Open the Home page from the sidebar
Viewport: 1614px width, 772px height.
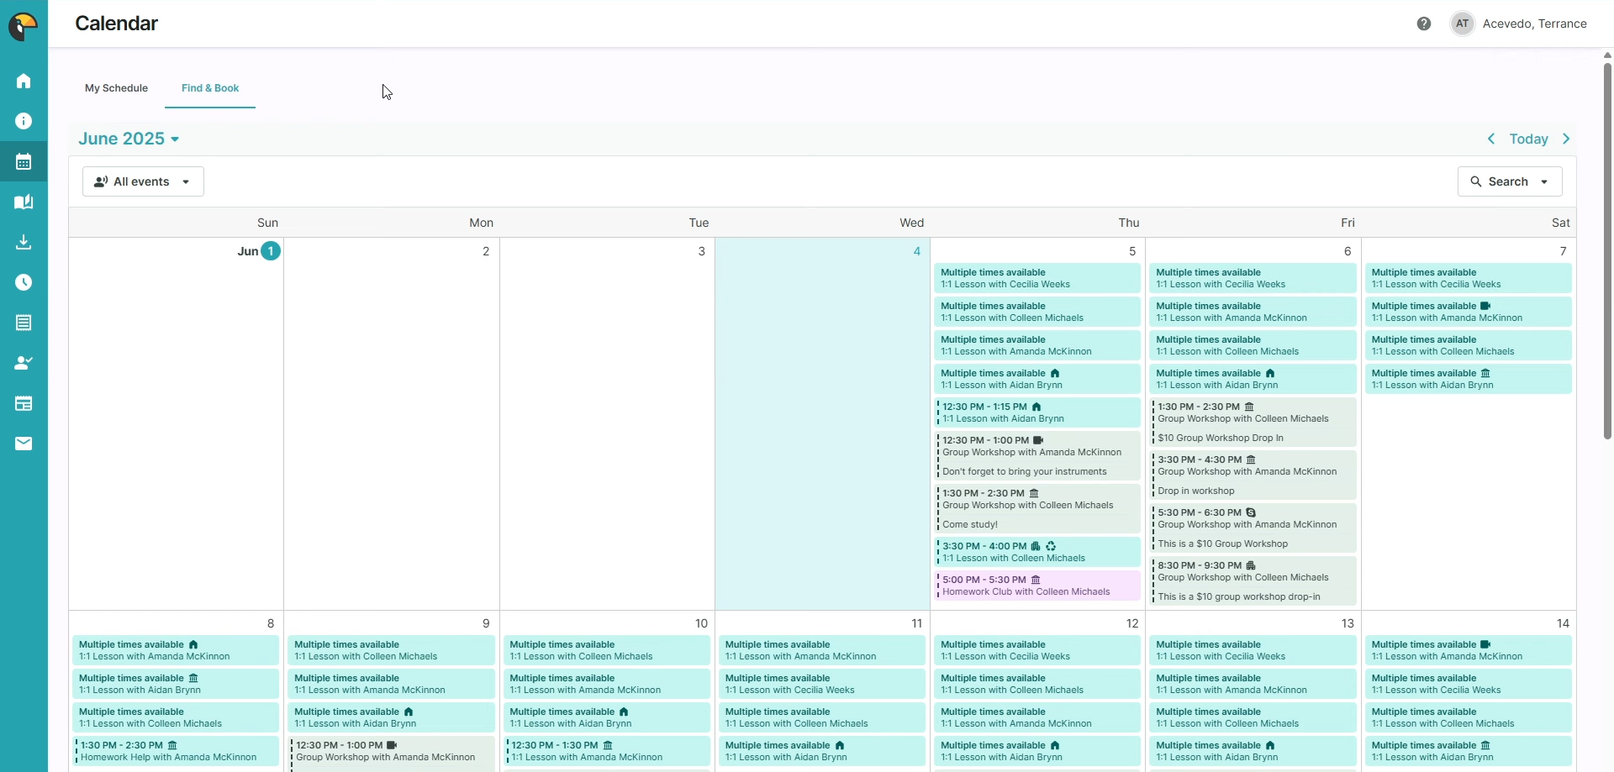click(x=23, y=80)
